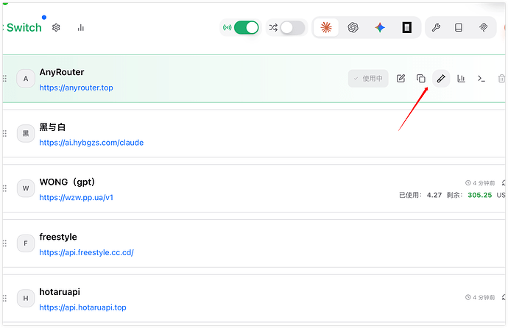
Task: Switch to the OpenAI Codex tab
Action: (353, 27)
